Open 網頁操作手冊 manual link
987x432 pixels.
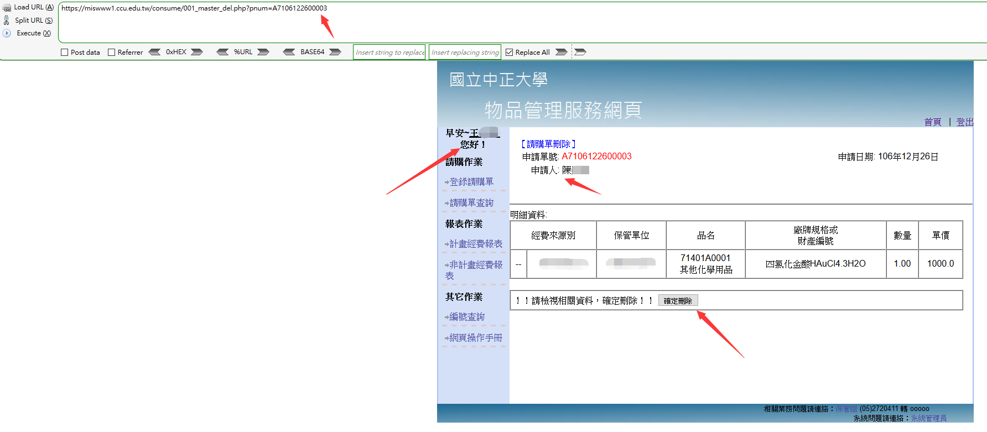pos(476,338)
